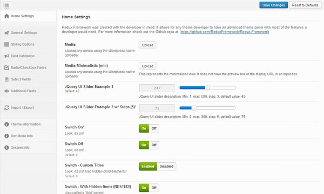
Task: Open System Info section
Action: click(x=28, y=148)
